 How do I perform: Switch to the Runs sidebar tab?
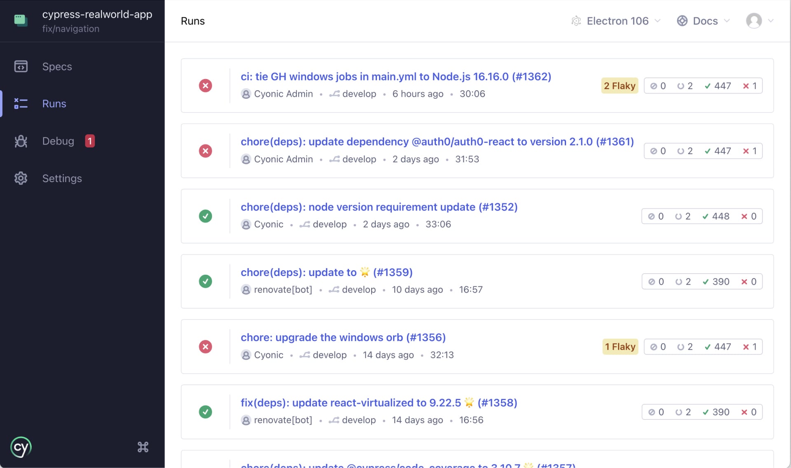click(x=54, y=104)
